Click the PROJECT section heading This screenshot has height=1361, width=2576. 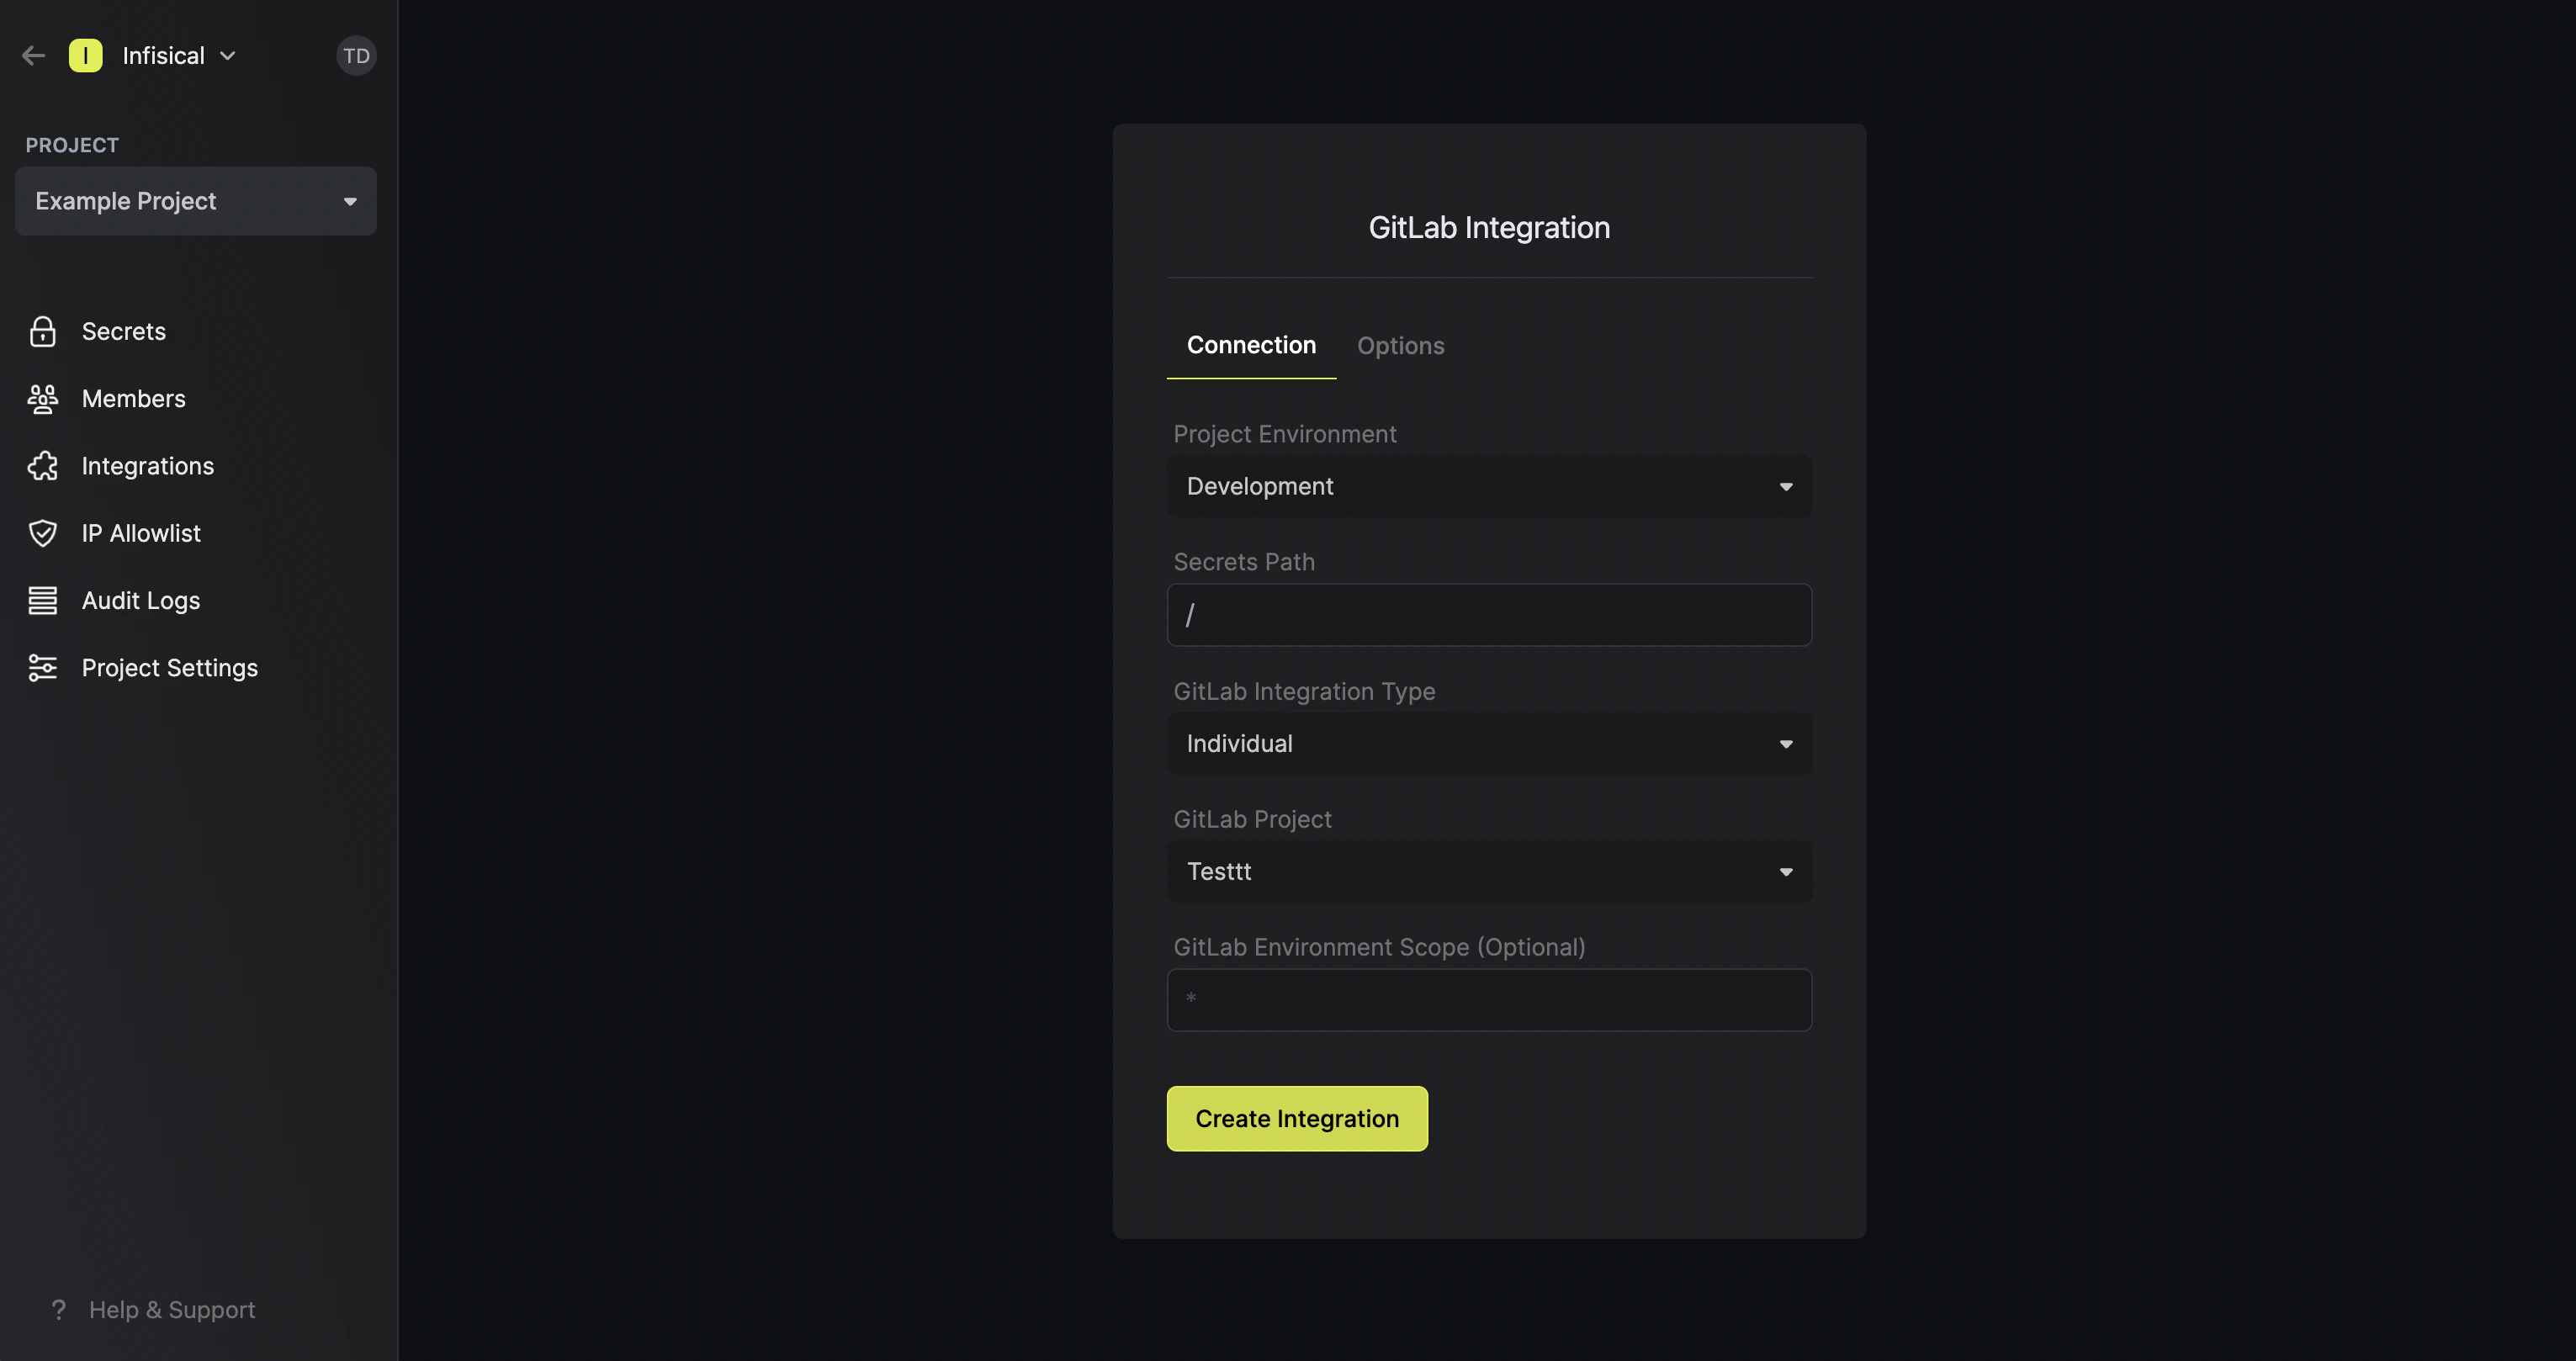click(72, 145)
